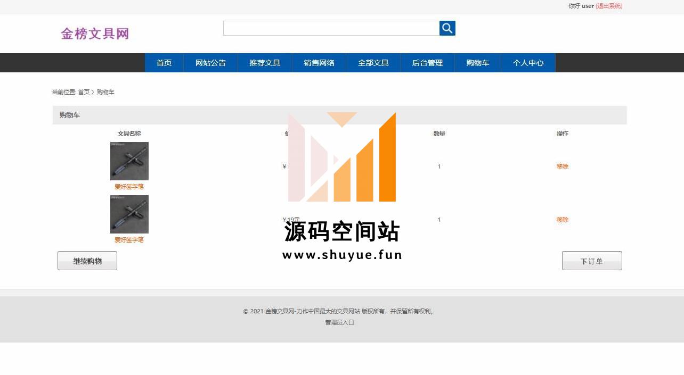Click the first pen product thumbnail
Viewport: 684px width, 375px height.
(x=129, y=161)
